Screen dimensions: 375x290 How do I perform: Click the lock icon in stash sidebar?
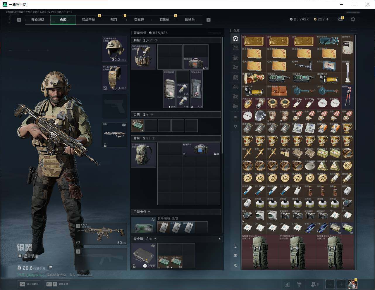[235, 117]
